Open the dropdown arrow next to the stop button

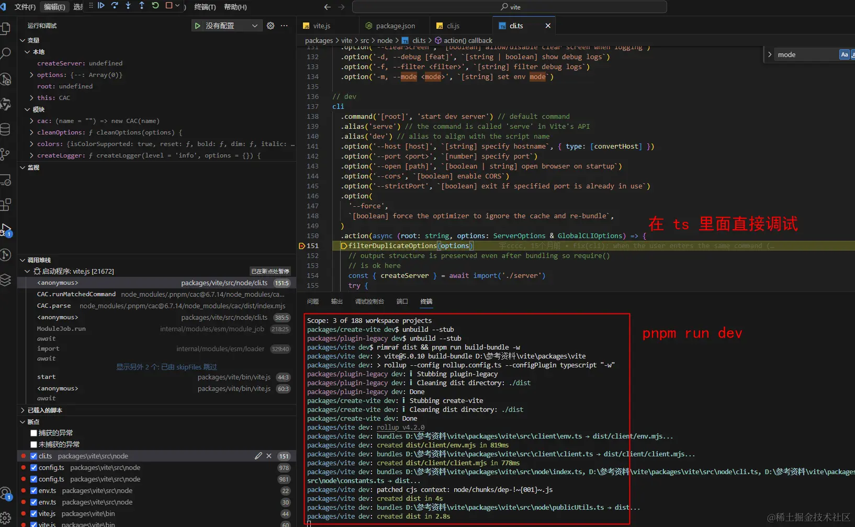(177, 5)
